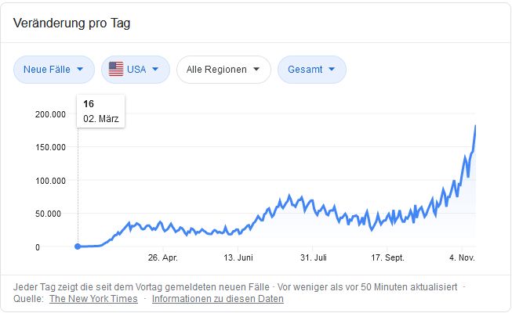Expand the USA country selector
This screenshot has width=512, height=313.
pos(136,70)
